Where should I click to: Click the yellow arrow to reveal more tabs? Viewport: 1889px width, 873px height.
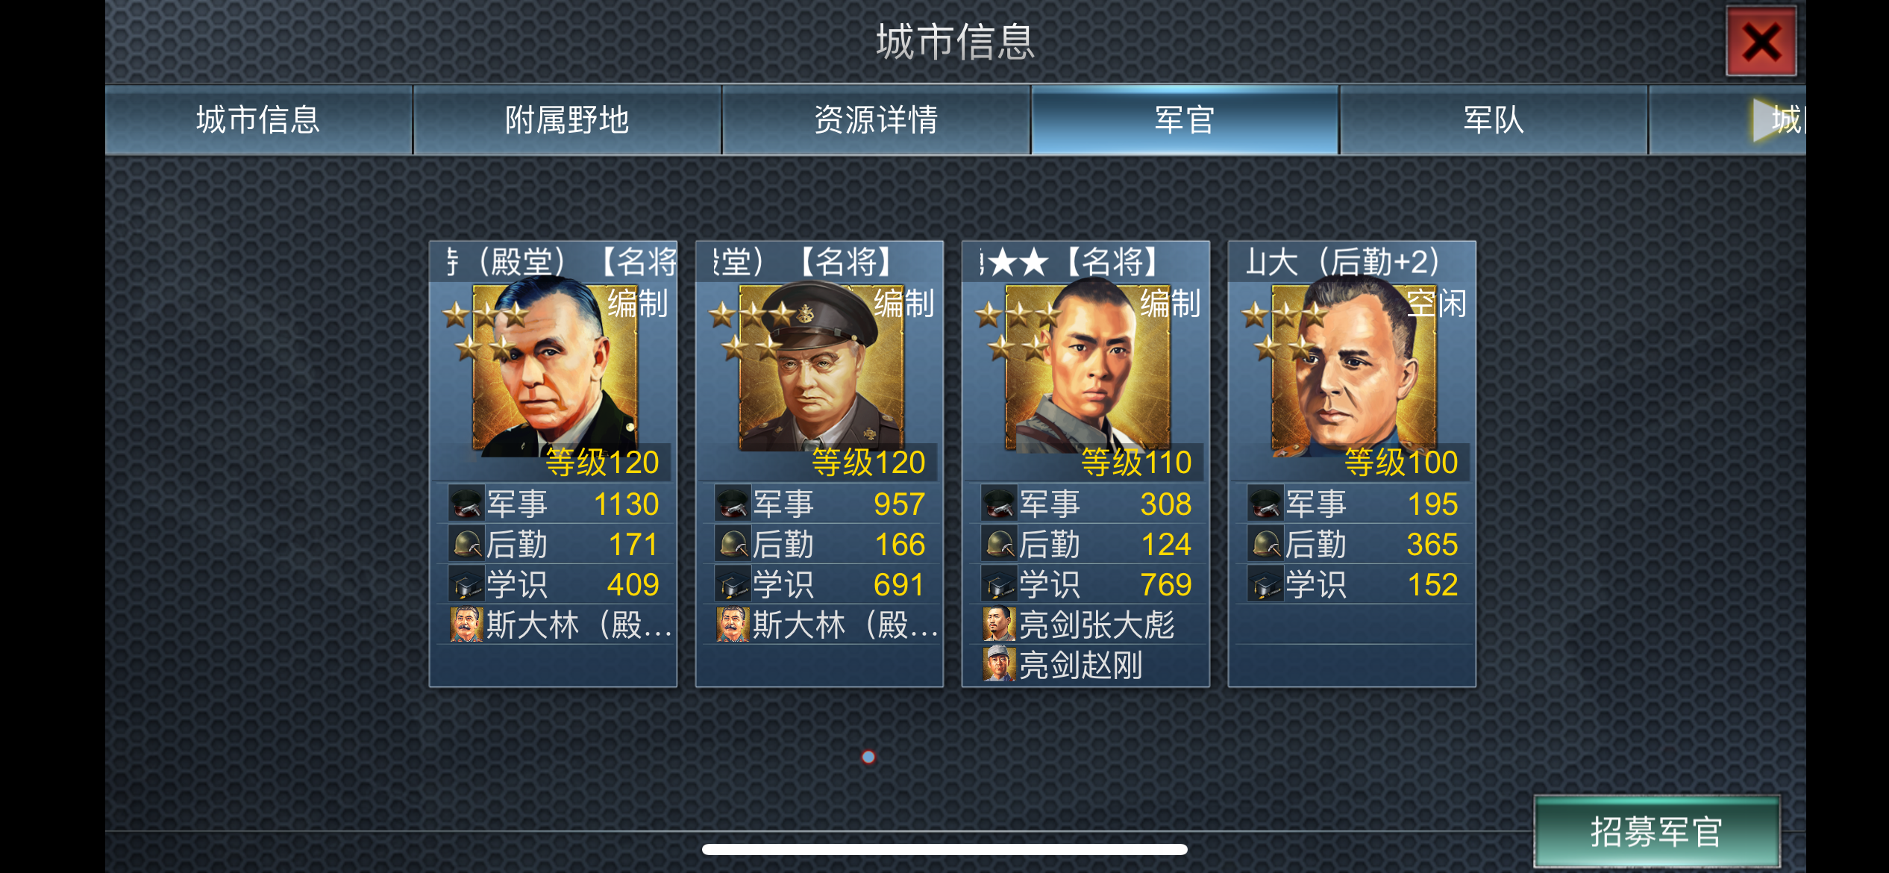[x=1765, y=119]
